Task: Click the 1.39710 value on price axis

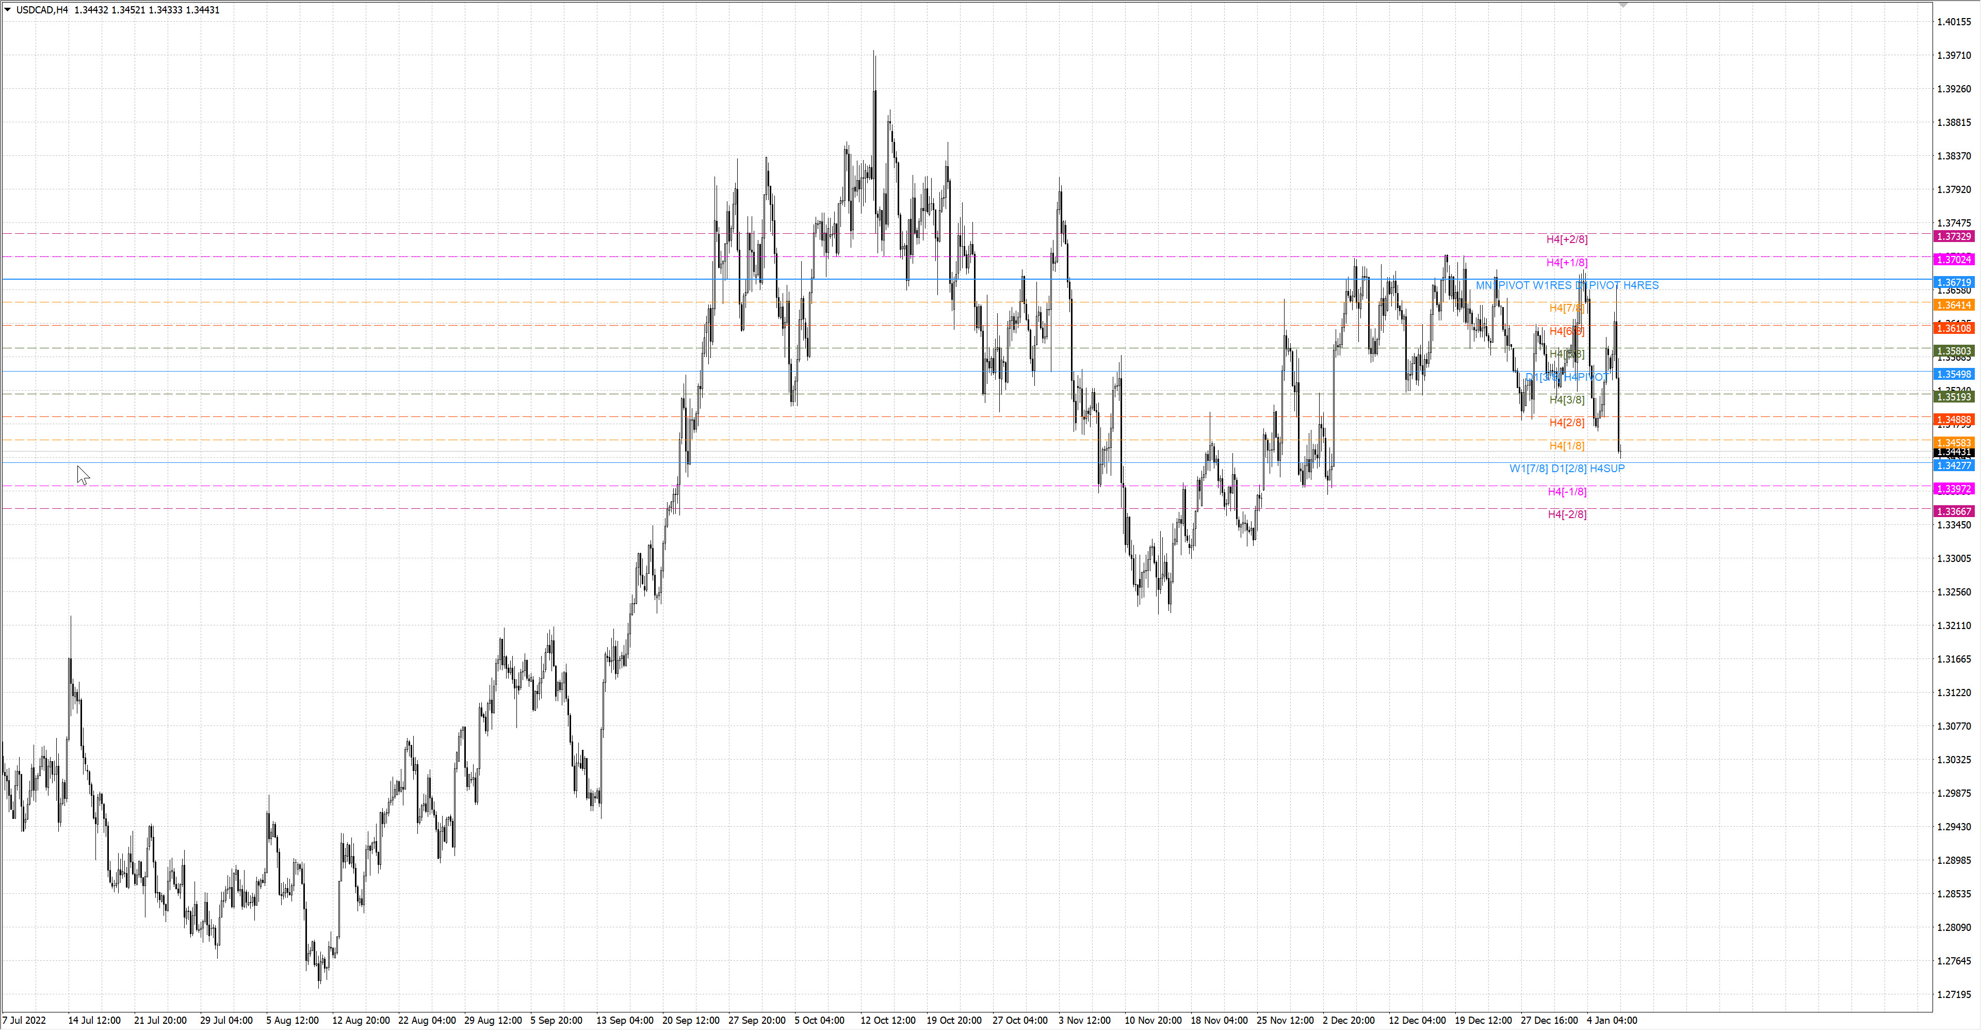Action: point(1954,55)
